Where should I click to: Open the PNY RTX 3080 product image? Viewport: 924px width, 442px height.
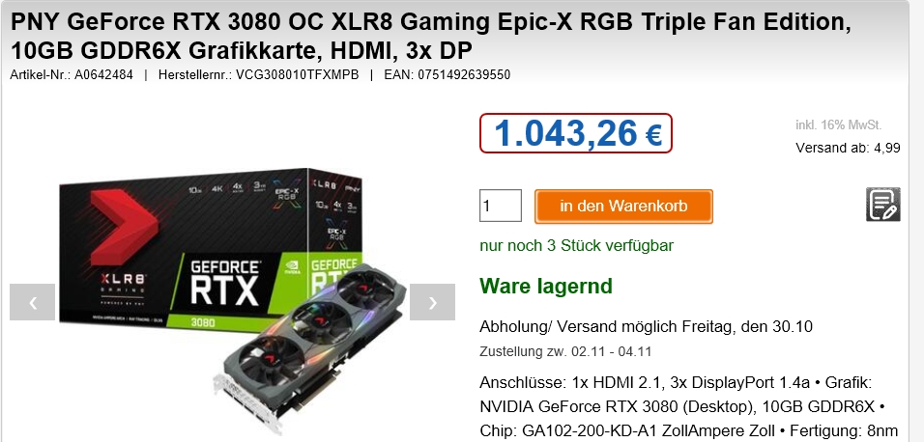tap(233, 293)
